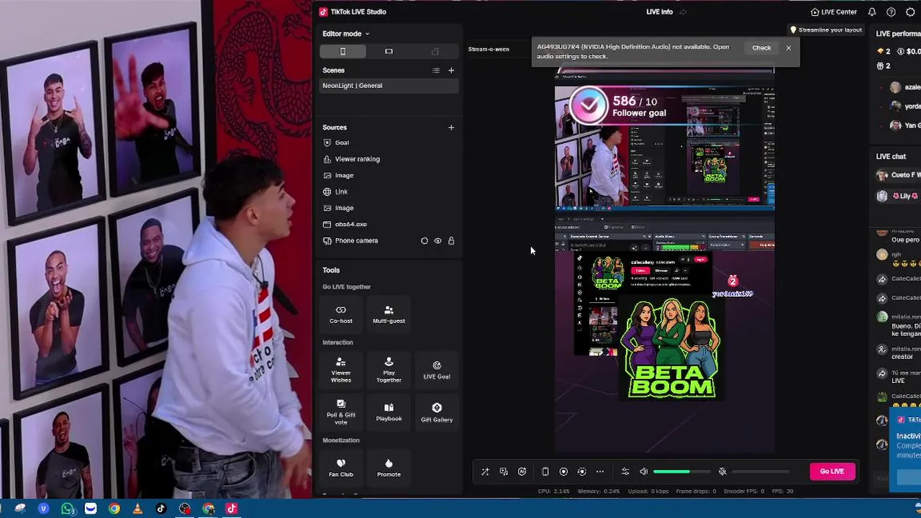Open the settings gear icon at top right
The width and height of the screenshot is (921, 518).
[x=910, y=12]
